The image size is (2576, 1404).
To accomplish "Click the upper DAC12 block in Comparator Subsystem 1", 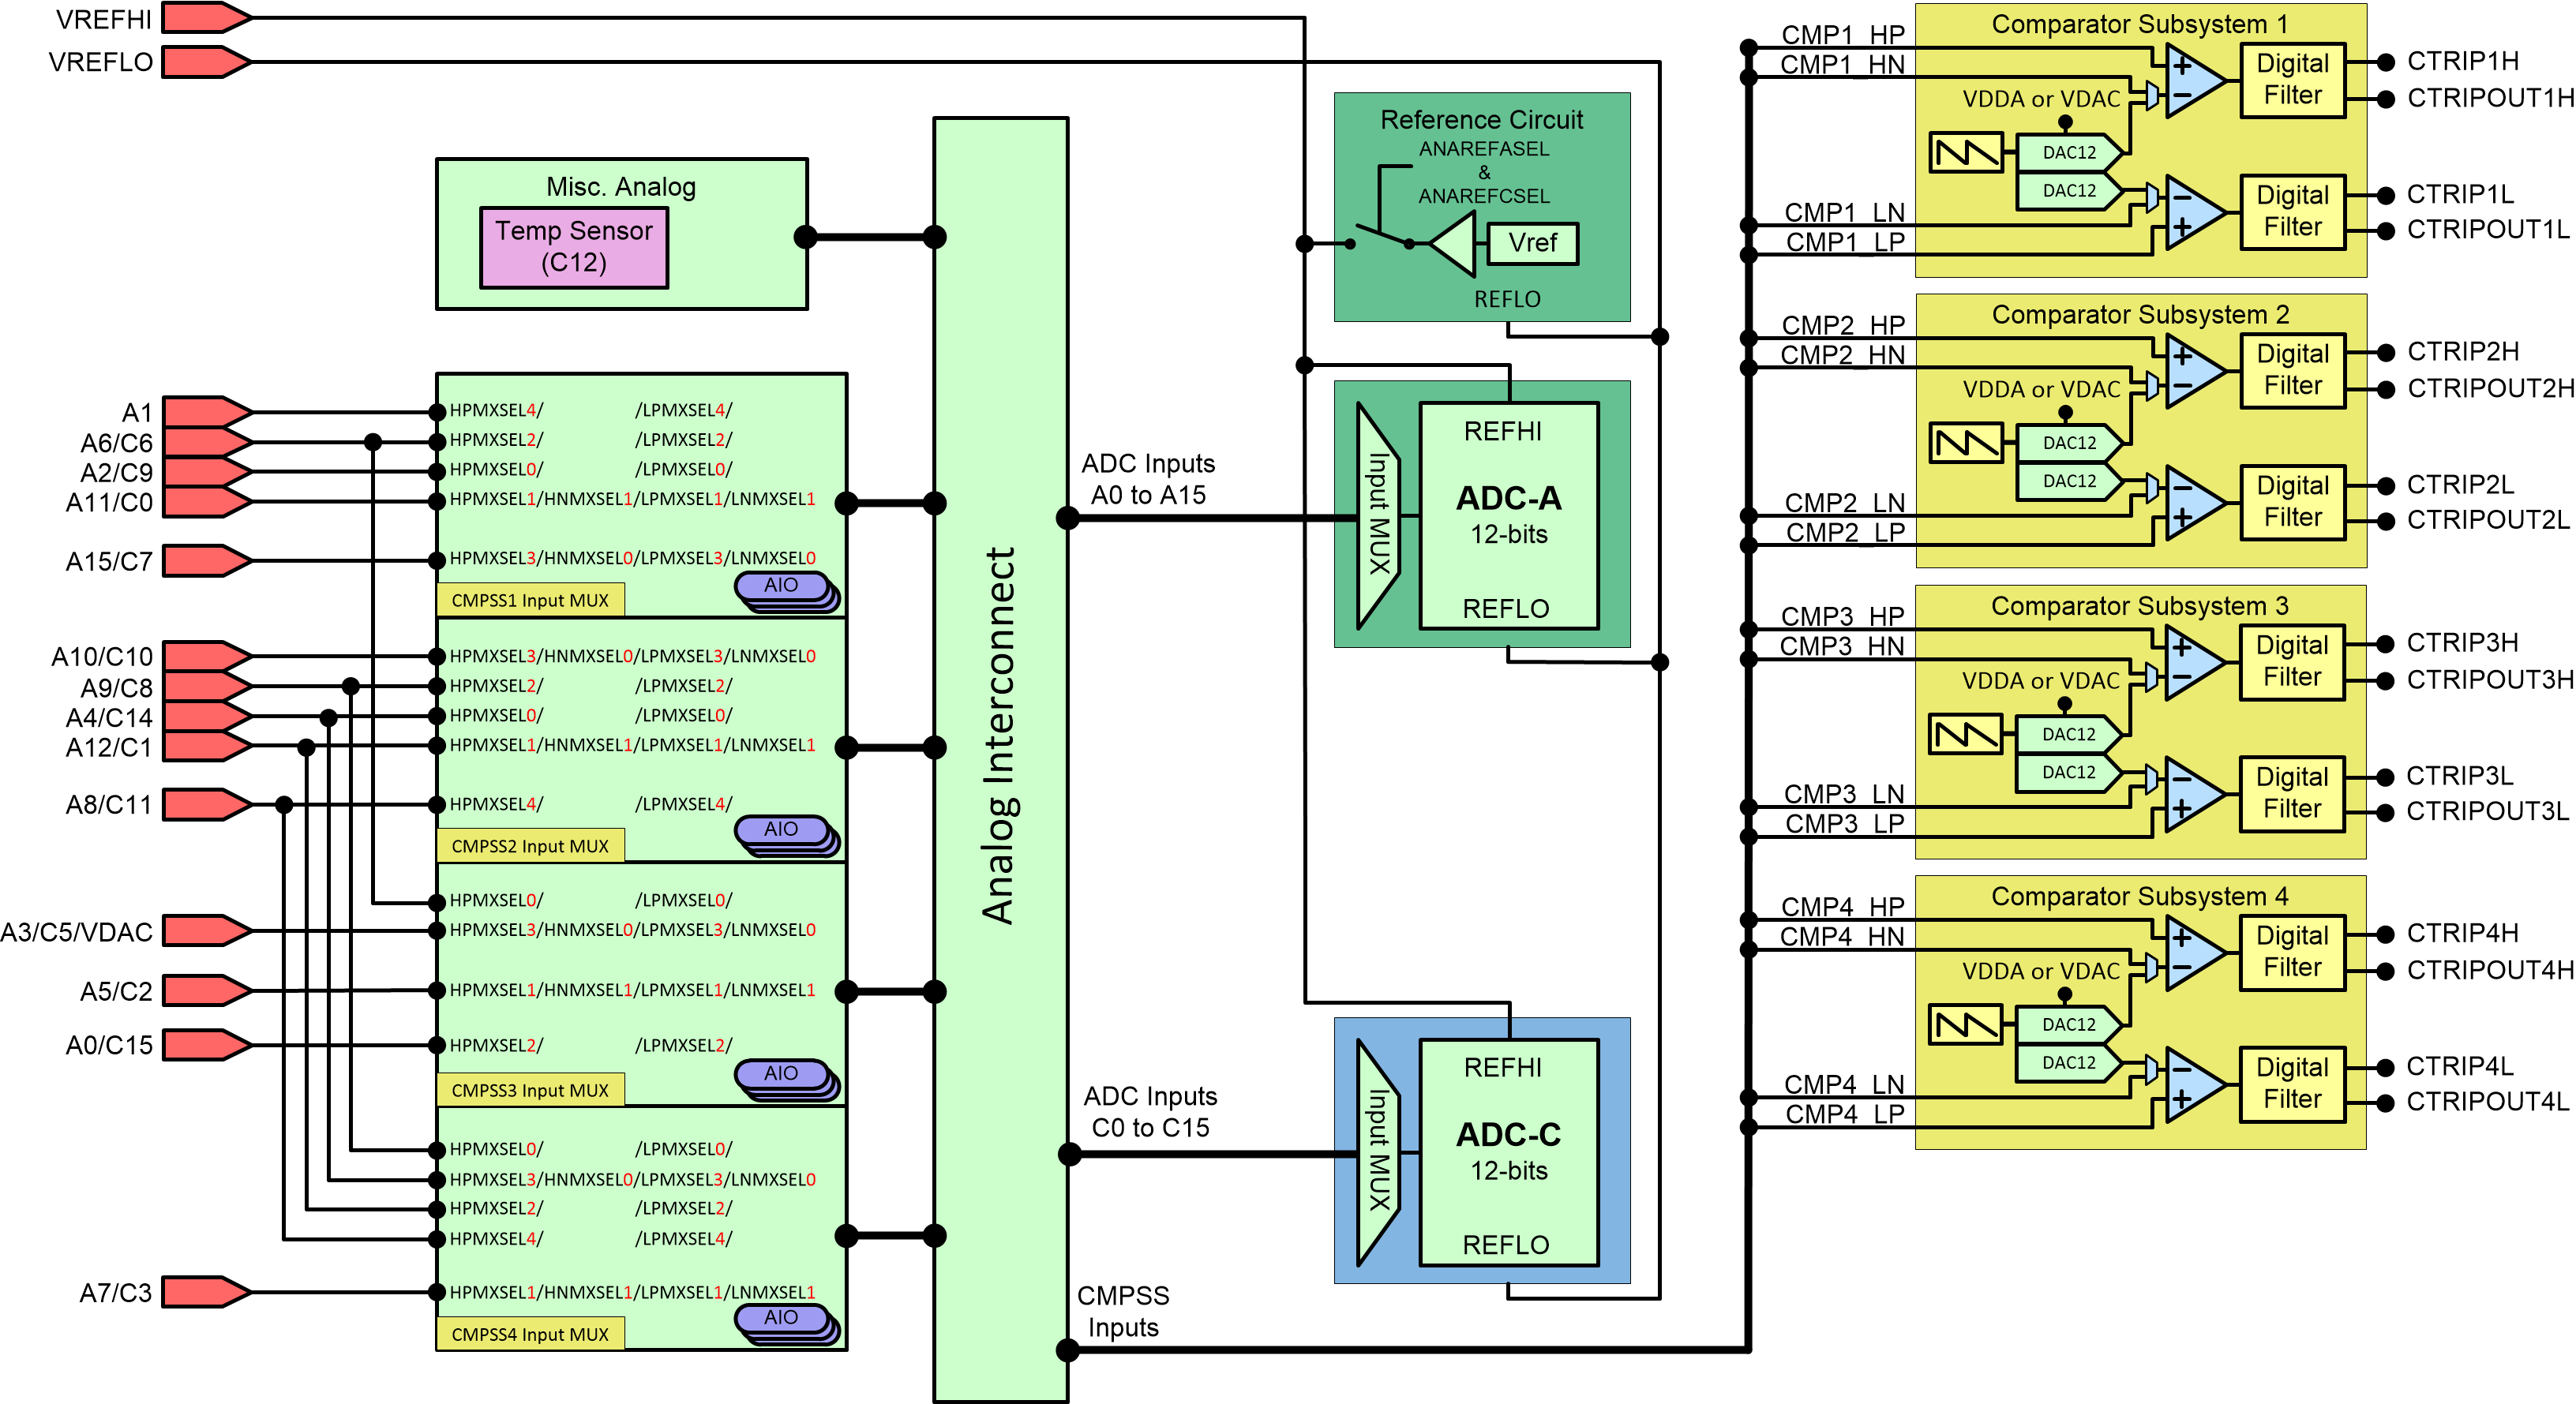I will coord(2069,153).
